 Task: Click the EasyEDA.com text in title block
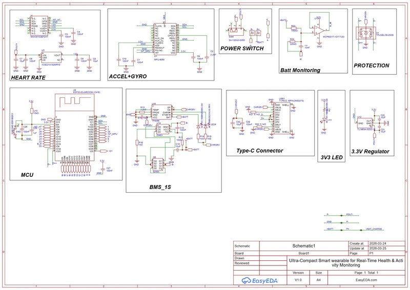coord(366,280)
